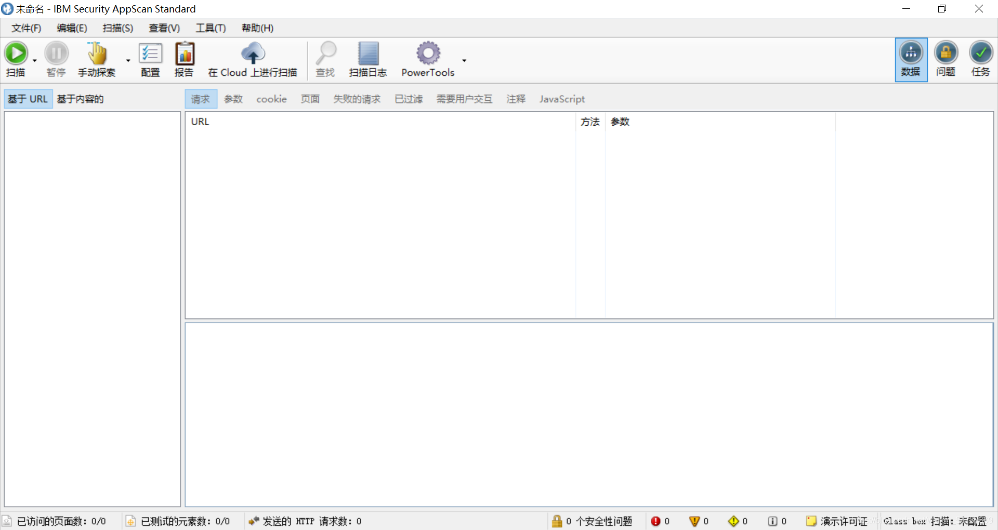Click visited pages count document icon
This screenshot has height=530, width=998.
coord(7,521)
